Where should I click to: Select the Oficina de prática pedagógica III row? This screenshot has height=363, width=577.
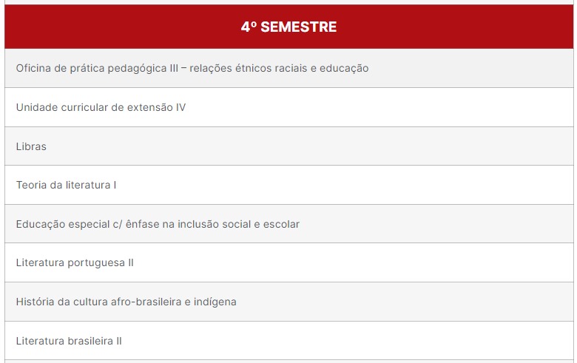pos(288,68)
